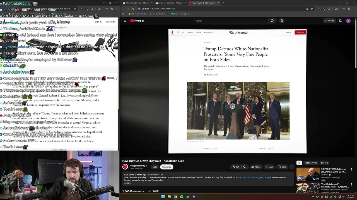Screen dimensions: 357x200
Task: Open the YouTube guide hamburger menu
Action: tap(125, 21)
